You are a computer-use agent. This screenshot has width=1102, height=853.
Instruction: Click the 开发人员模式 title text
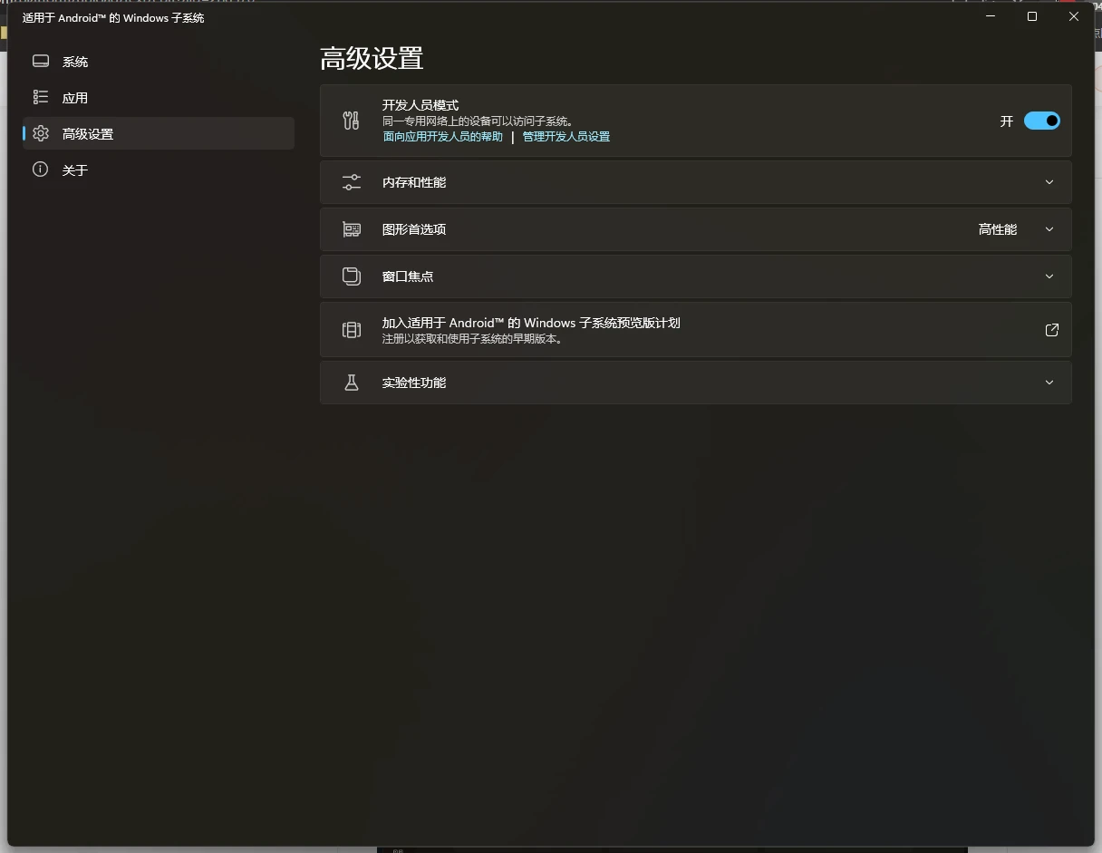pos(420,105)
